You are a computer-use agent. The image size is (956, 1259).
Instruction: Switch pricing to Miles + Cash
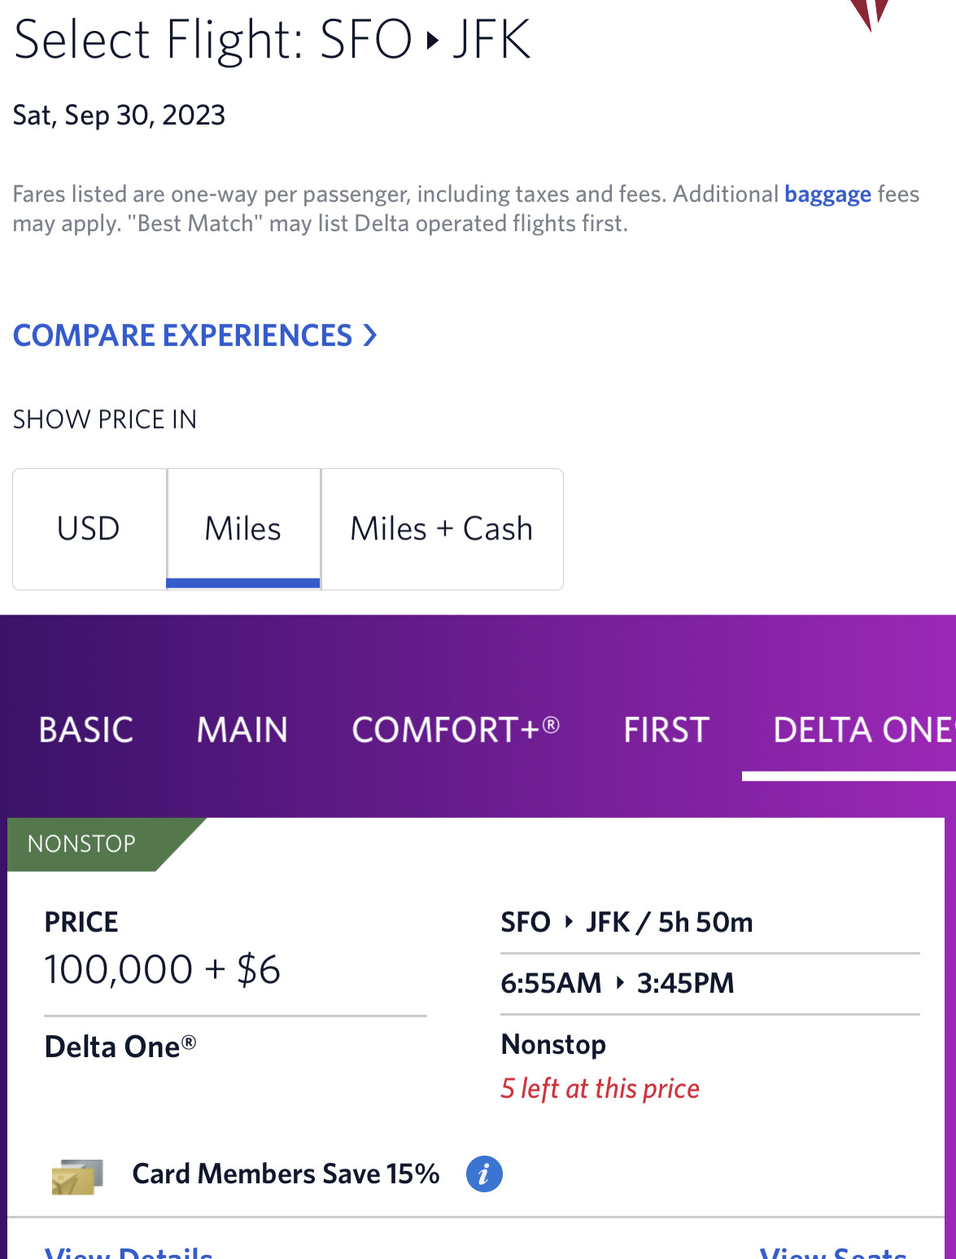(x=441, y=529)
